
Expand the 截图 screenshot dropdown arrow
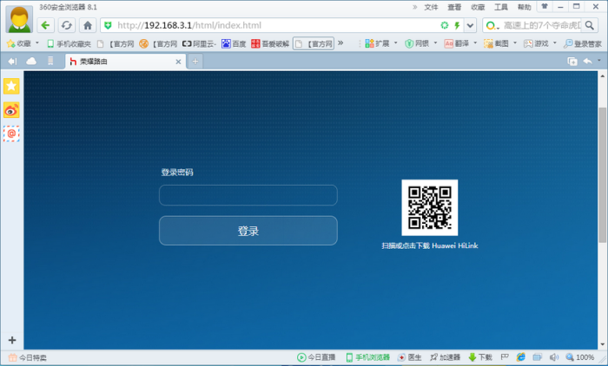(515, 43)
